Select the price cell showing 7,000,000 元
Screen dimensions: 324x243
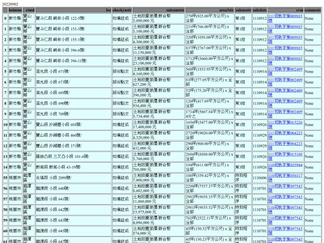coord(158,178)
